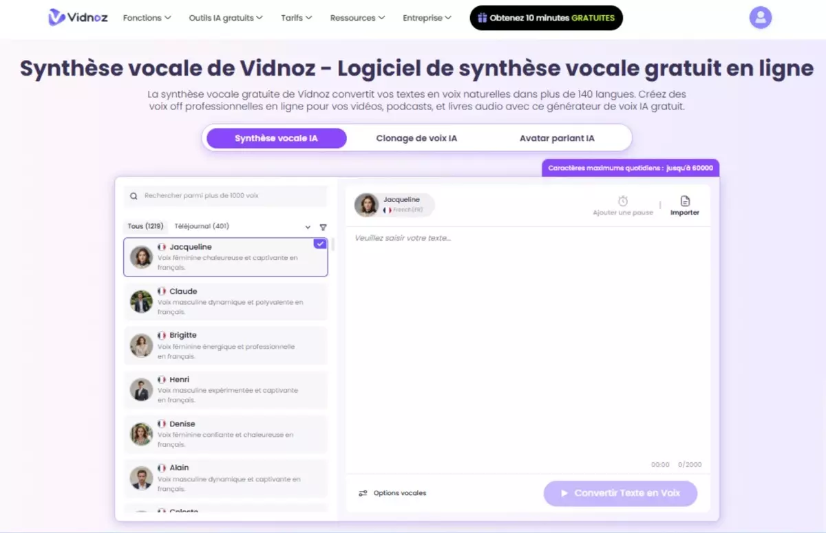Select the Brigitte voice card

[x=225, y=345]
